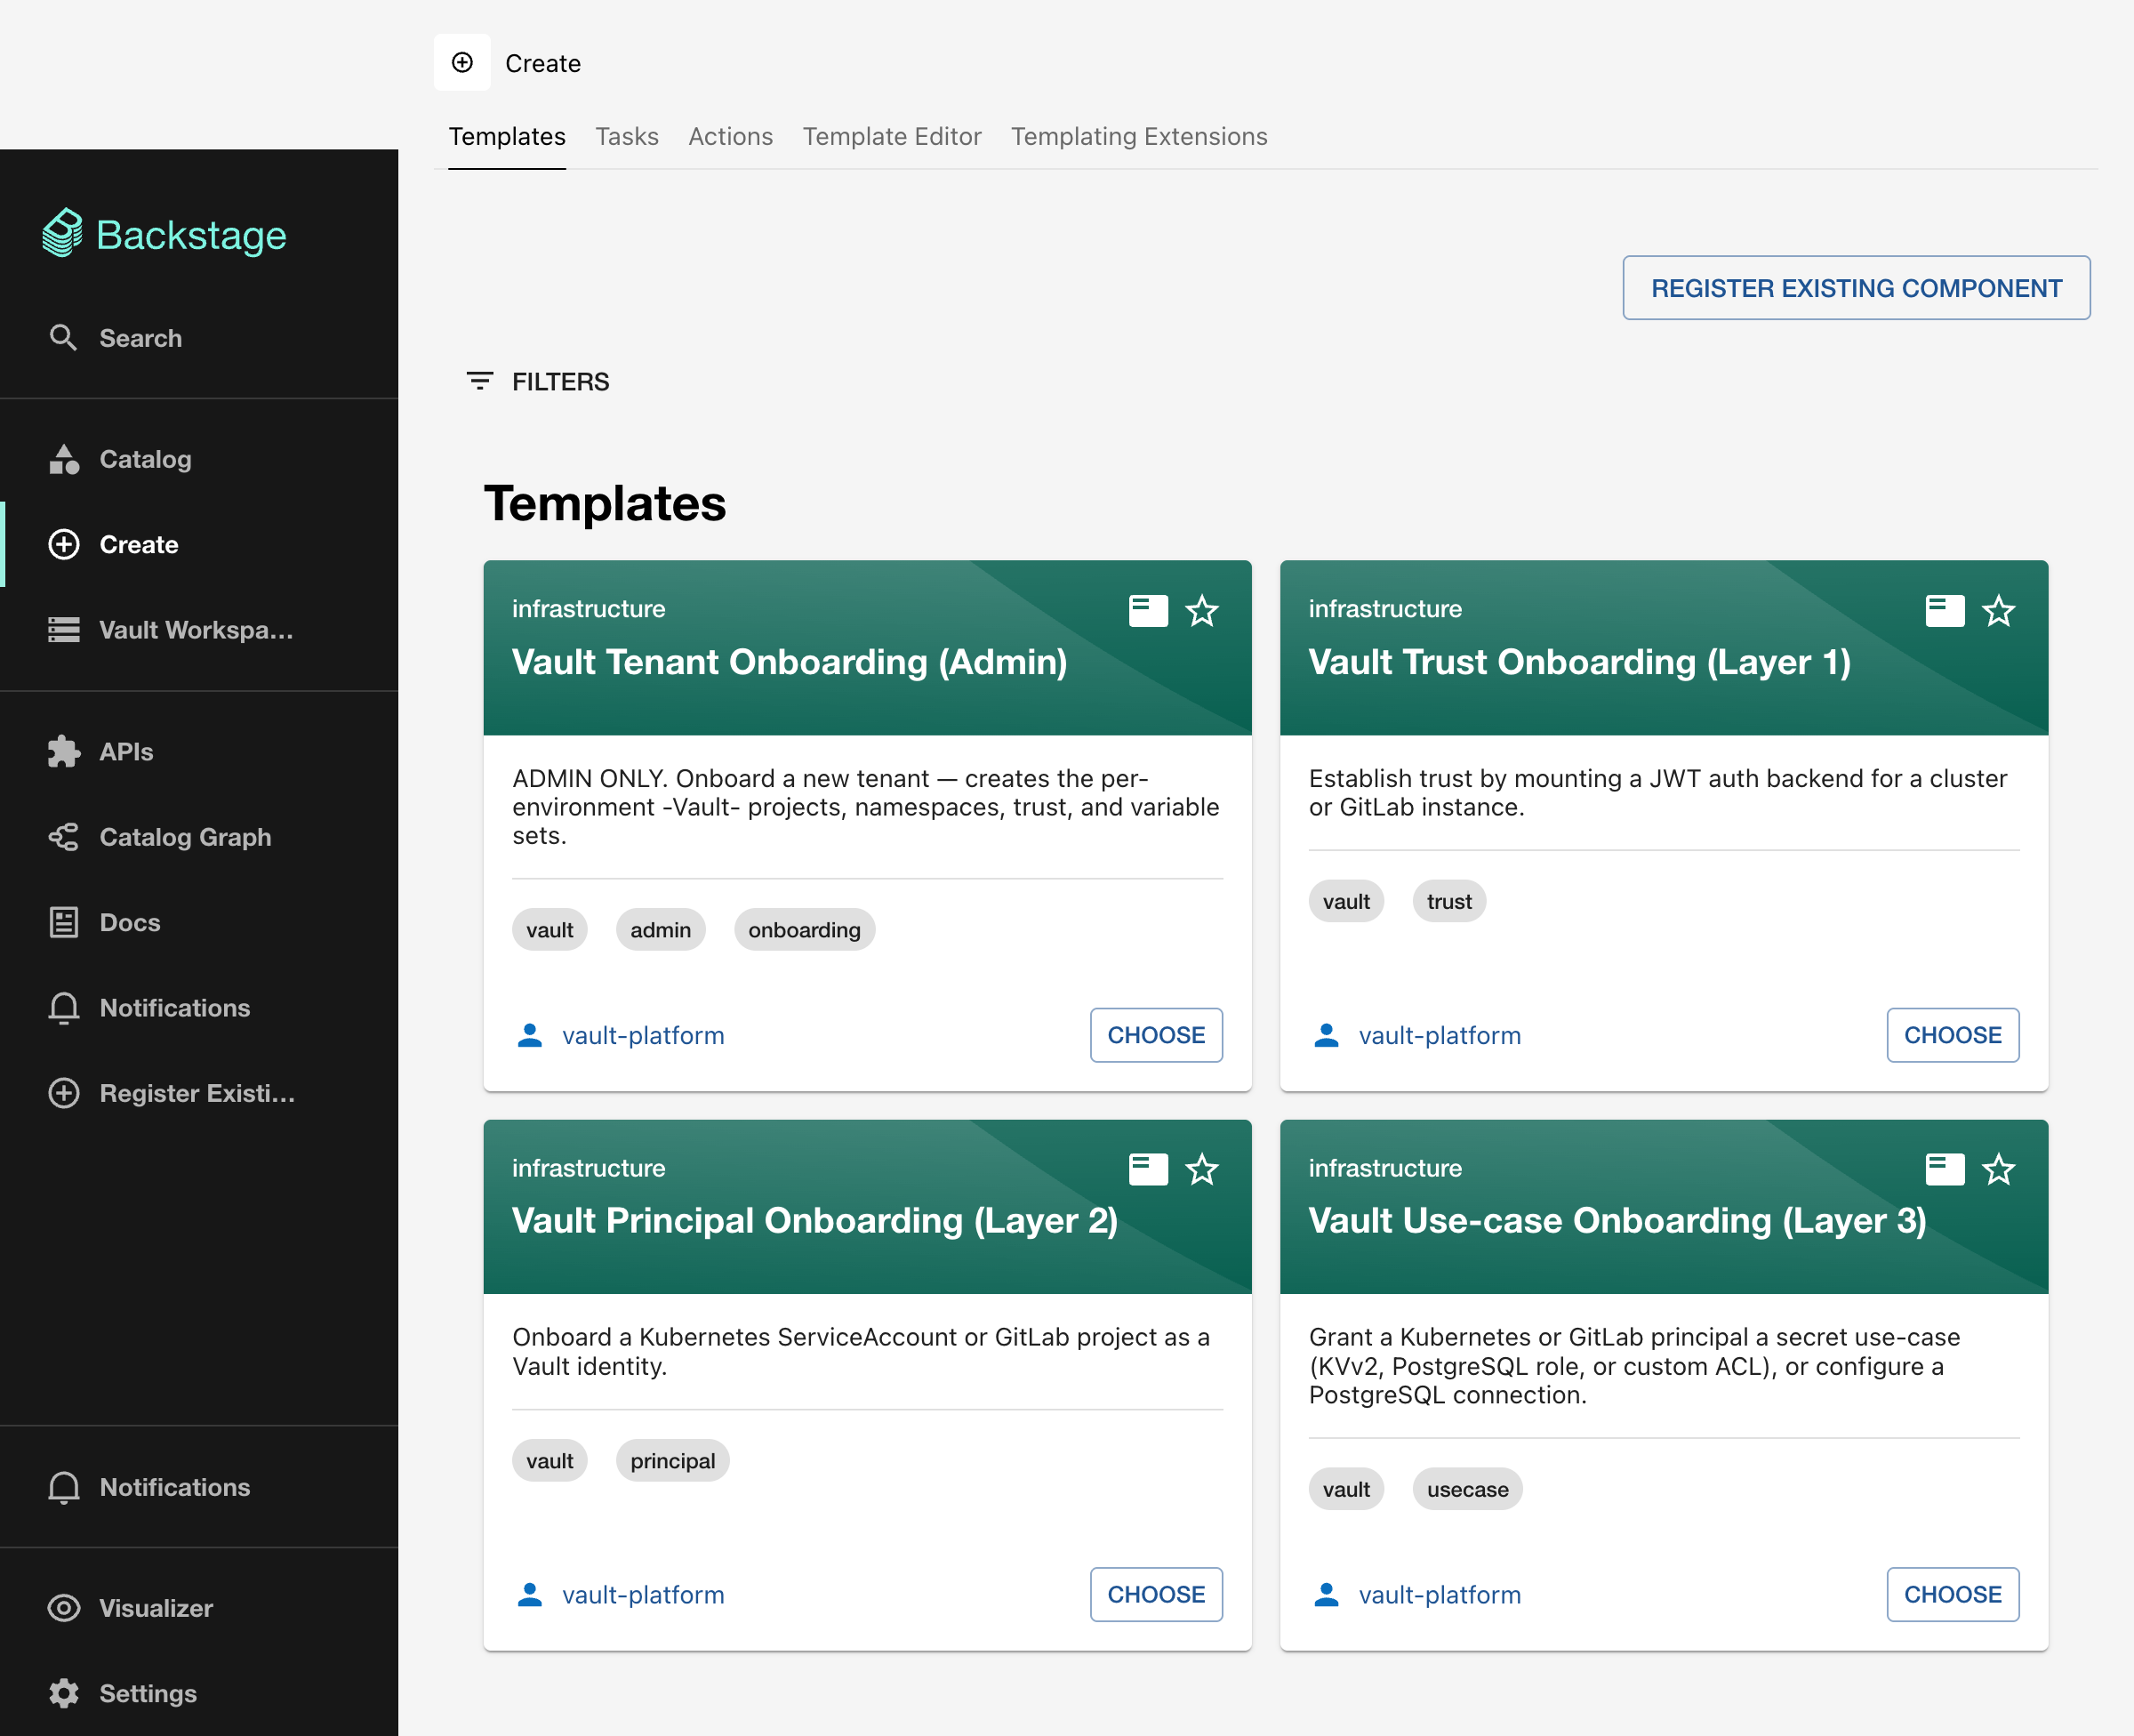Open Settings in the sidebar
This screenshot has width=2134, height=1736.
pos(199,1693)
